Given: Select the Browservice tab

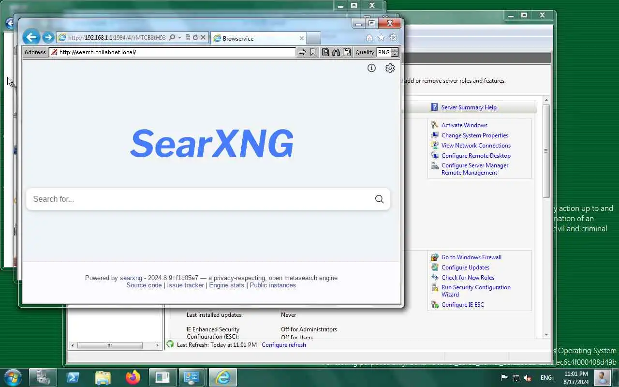Looking at the screenshot, I should [x=258, y=38].
